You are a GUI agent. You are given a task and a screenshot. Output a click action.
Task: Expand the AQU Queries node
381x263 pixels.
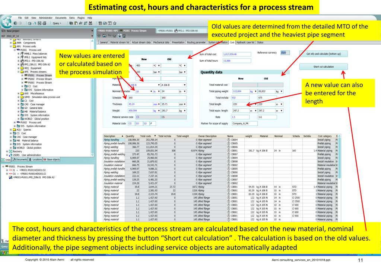pyautogui.click(x=11, y=130)
